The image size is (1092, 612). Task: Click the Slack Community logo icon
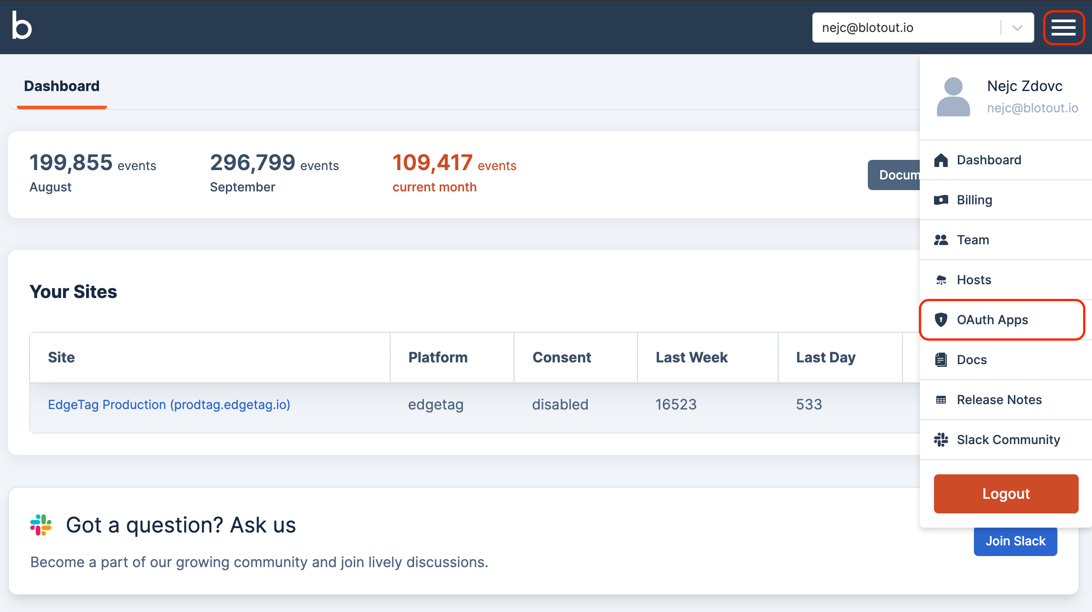tap(941, 440)
